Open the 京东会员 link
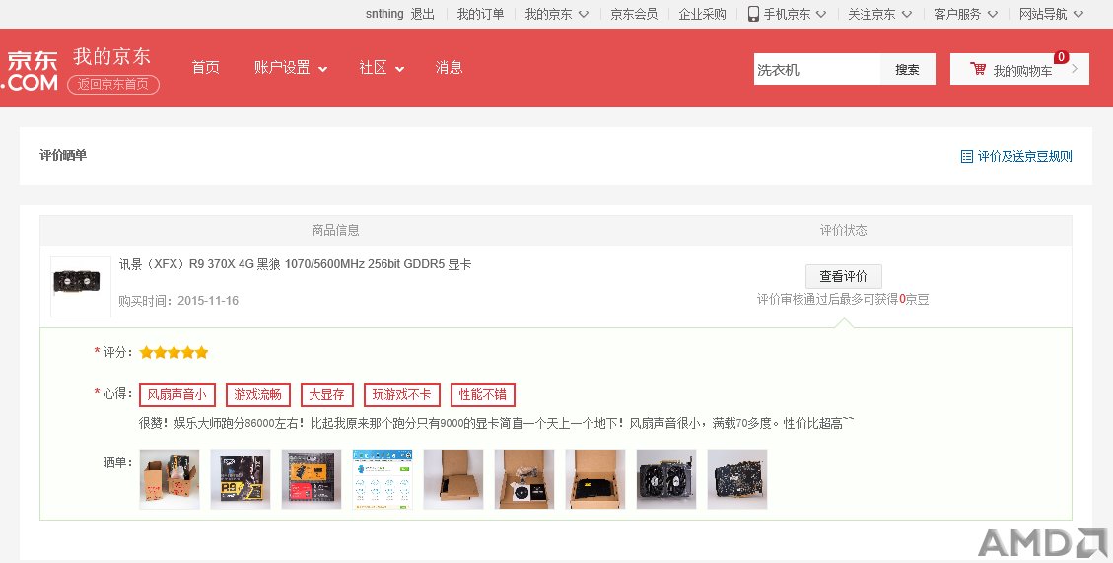 (634, 14)
